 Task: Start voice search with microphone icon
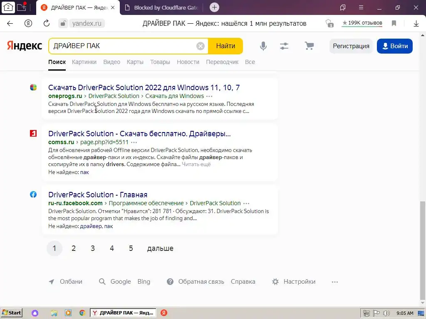point(263,46)
